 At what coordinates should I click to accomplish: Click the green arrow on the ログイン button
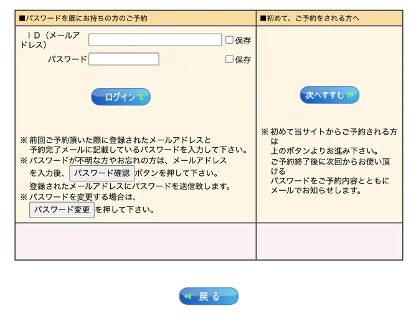pyautogui.click(x=141, y=97)
